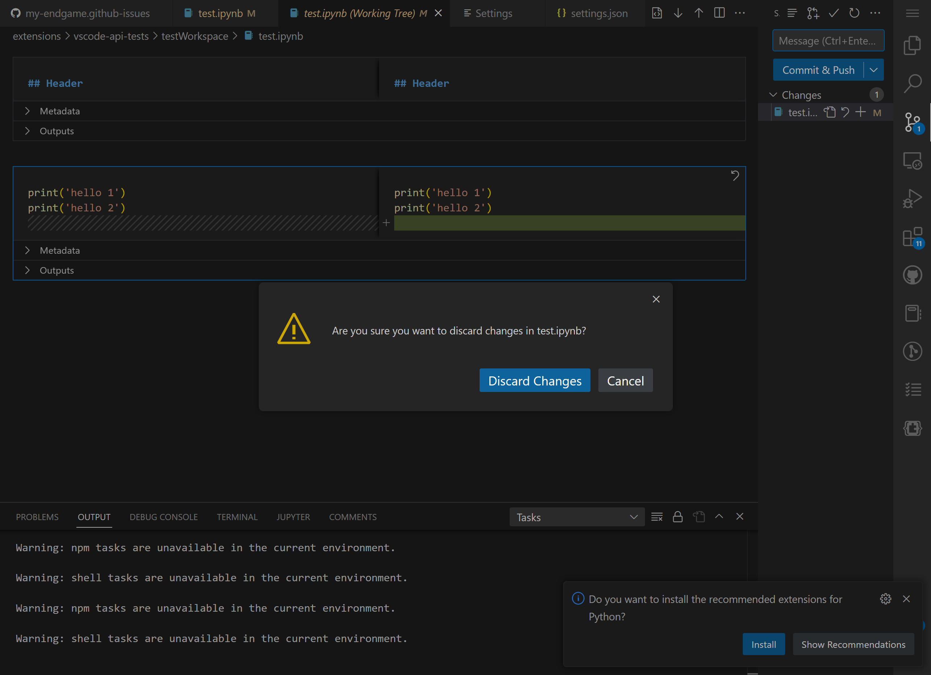Image resolution: width=931 pixels, height=675 pixels.
Task: Type a commit message in the Message field
Action: point(828,40)
